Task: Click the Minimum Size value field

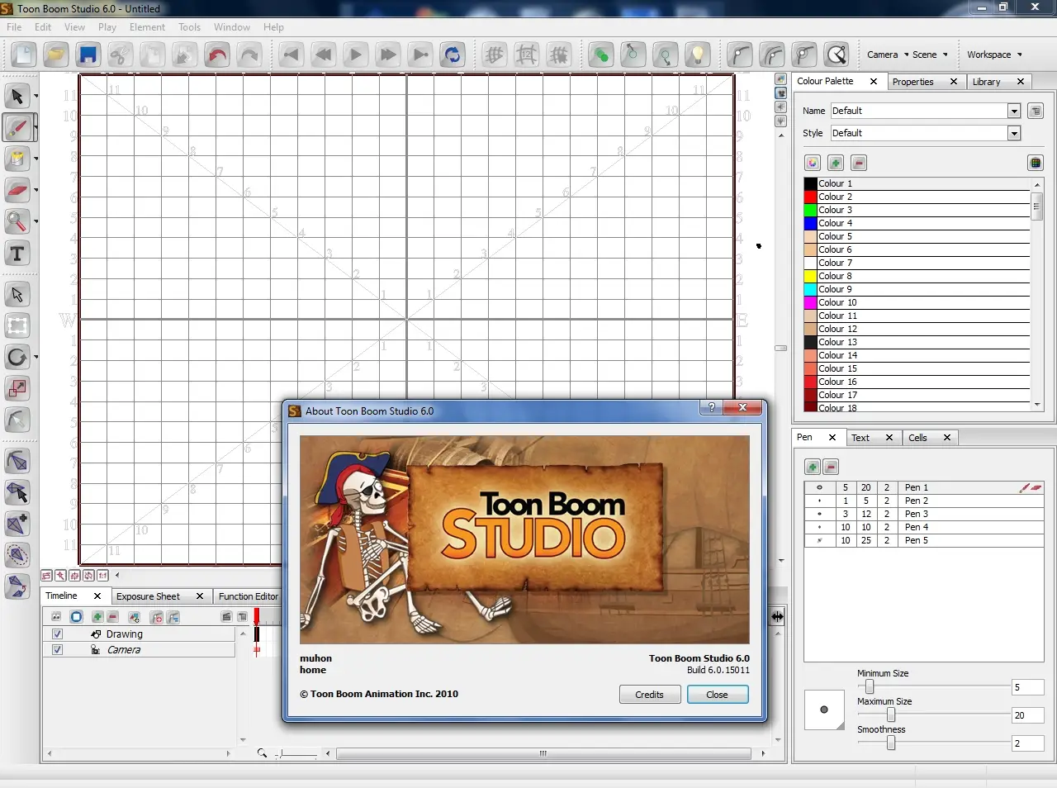Action: pos(1028,687)
